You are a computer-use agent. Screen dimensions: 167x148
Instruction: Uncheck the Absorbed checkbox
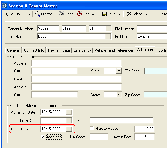click(43, 137)
